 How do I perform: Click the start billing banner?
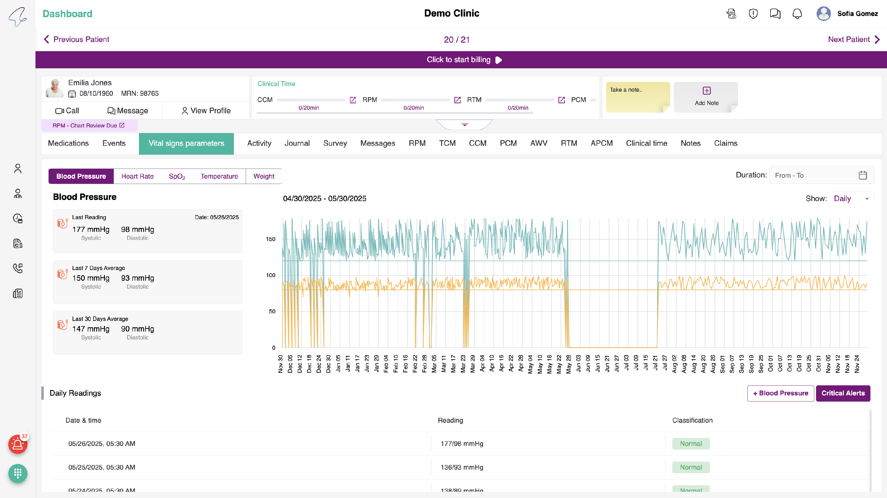coord(461,59)
